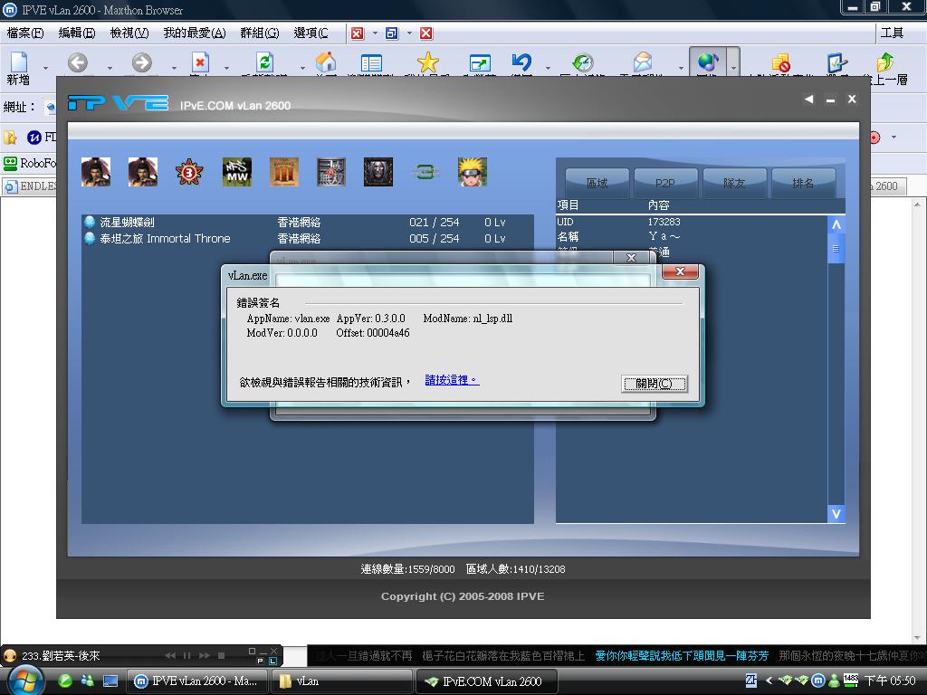
Task: Expand the back button history dropdown arrow
Action: (x=110, y=68)
